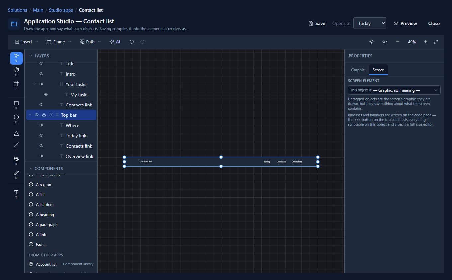Collapse the Top bar layer group
The image size is (452, 280).
click(30, 115)
